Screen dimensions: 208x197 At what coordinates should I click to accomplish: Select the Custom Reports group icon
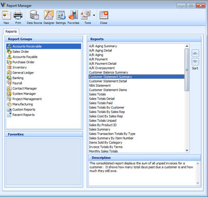pyautogui.click(x=9, y=109)
